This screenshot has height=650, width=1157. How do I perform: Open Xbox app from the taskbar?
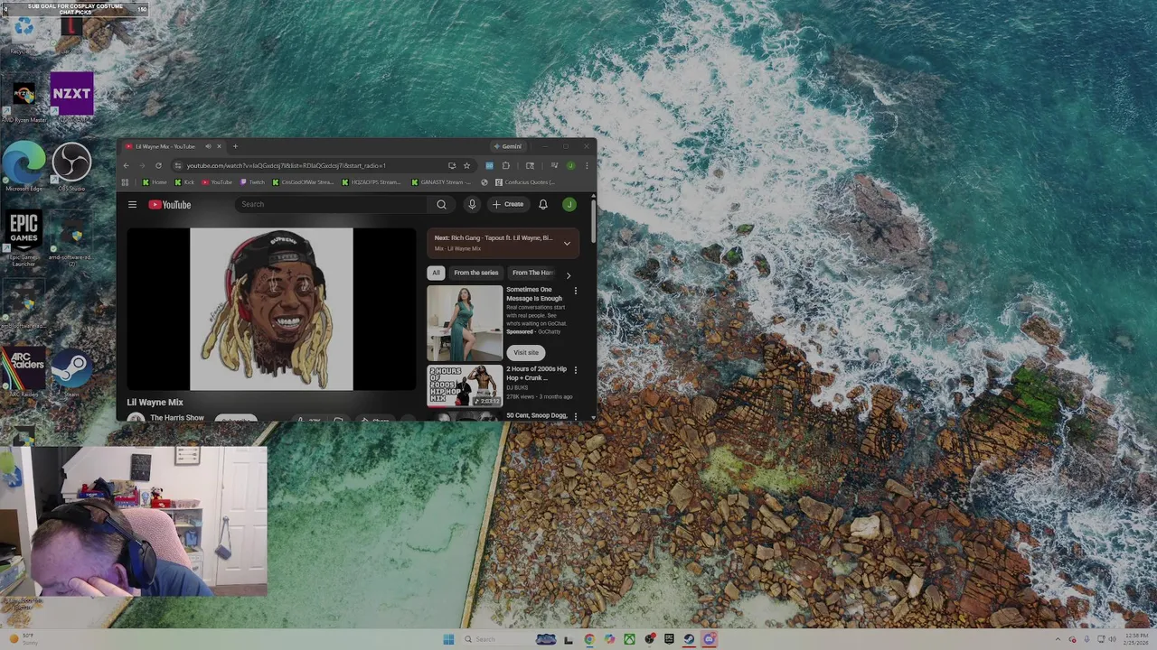[629, 639]
